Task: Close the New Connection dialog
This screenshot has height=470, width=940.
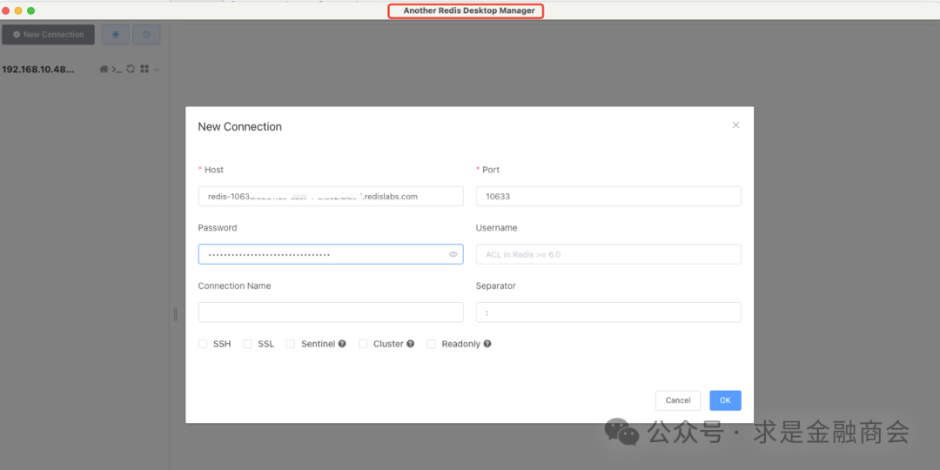Action: pyautogui.click(x=735, y=125)
